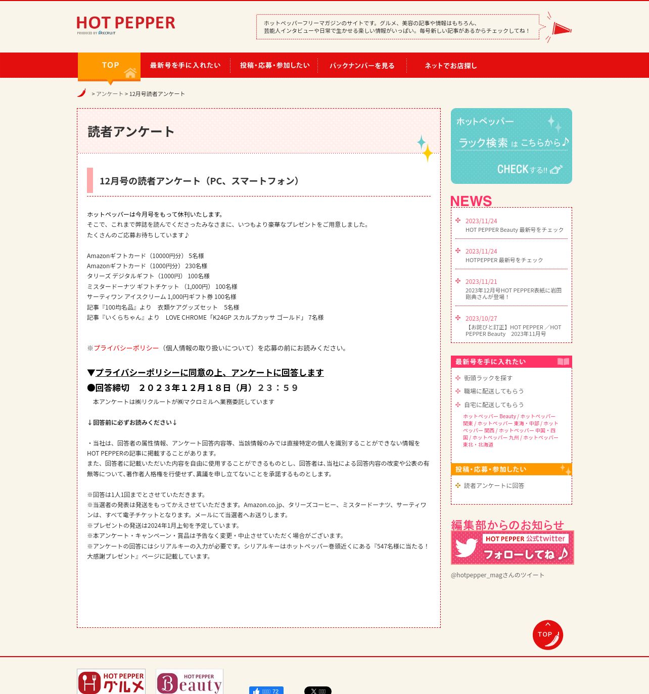The height and width of the screenshot is (694, 649).
Task: Click 街頭ラックを探す link
Action: tap(488, 378)
